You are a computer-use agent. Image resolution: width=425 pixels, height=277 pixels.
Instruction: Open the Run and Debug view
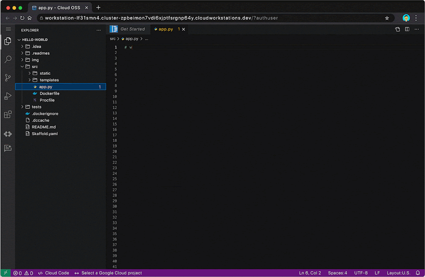coord(8,96)
